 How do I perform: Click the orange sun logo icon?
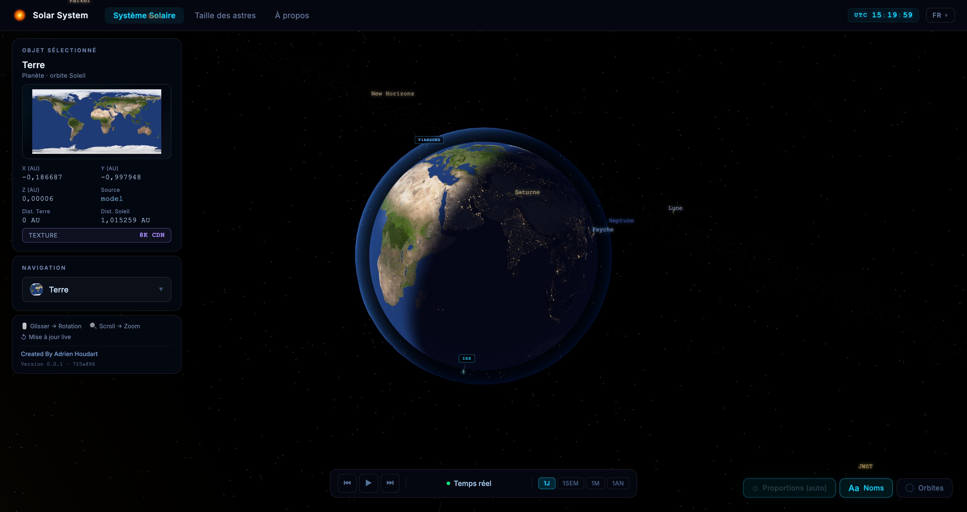tap(19, 16)
